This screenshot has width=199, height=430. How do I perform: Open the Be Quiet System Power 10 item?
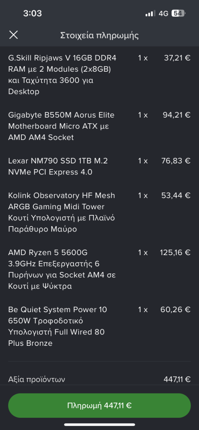click(x=99, y=326)
